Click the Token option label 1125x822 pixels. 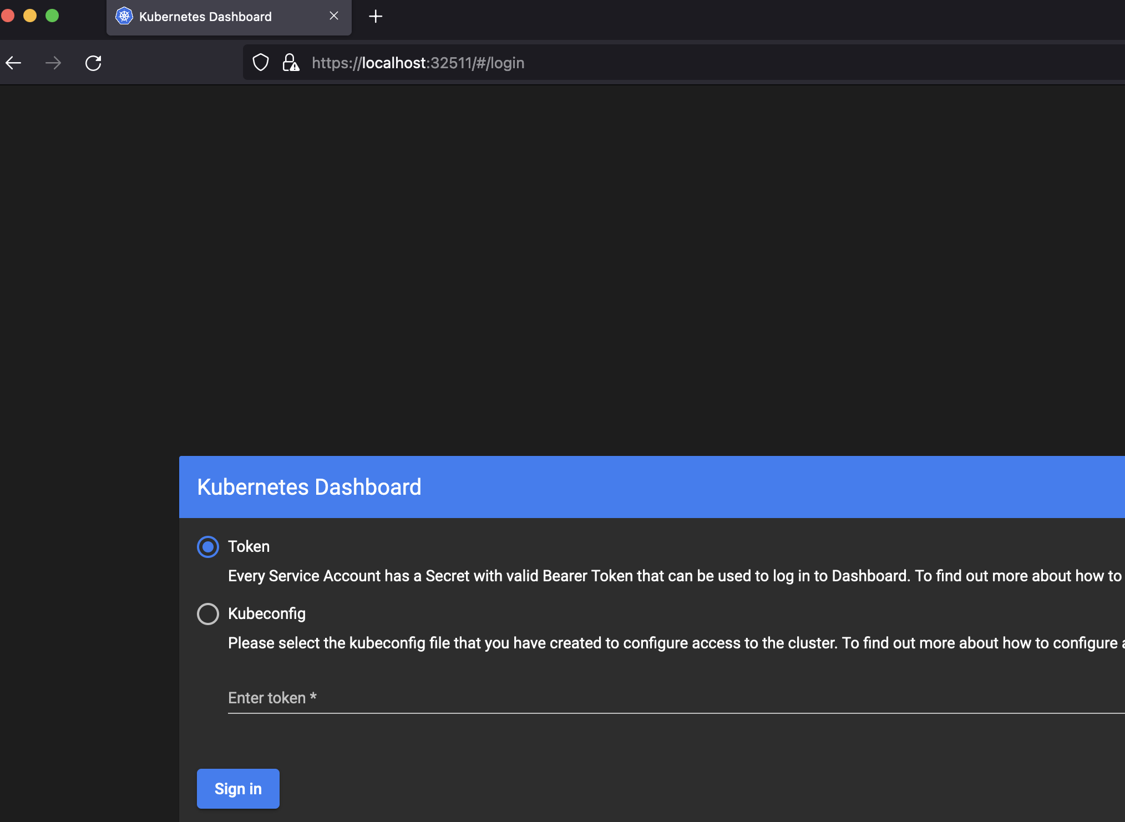click(x=249, y=547)
